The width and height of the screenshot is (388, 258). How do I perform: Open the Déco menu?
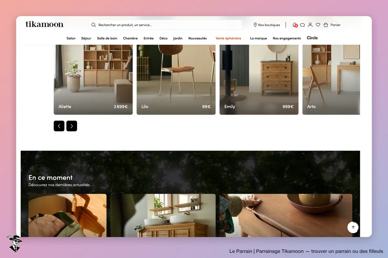(x=164, y=38)
